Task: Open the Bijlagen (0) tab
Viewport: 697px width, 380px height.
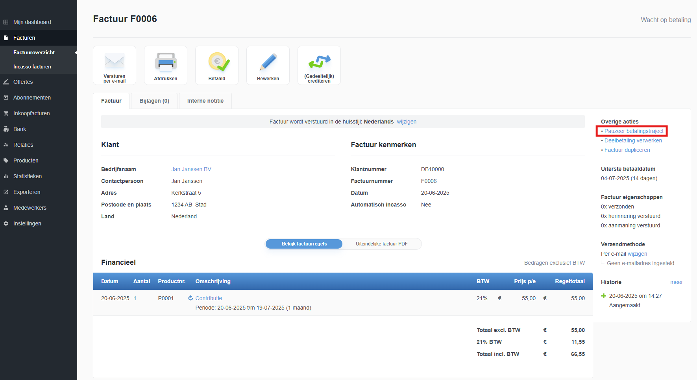Action: point(154,101)
